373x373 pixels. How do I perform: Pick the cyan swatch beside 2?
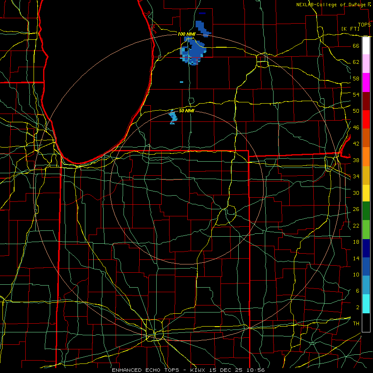coord(366,304)
